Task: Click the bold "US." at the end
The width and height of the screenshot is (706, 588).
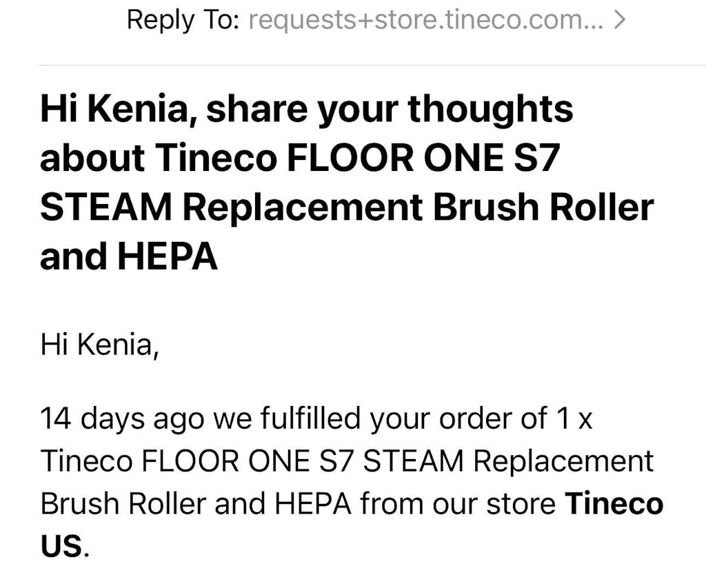Action: click(65, 547)
